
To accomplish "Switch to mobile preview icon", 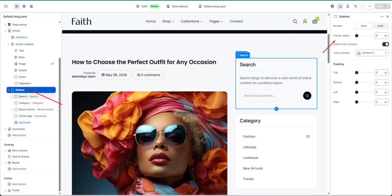I will 348,6.
